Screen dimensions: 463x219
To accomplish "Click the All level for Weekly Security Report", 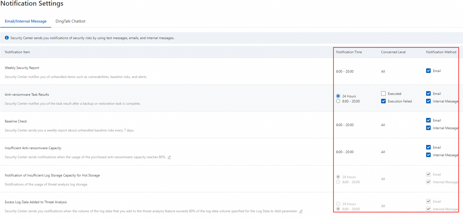I will tap(383, 71).
